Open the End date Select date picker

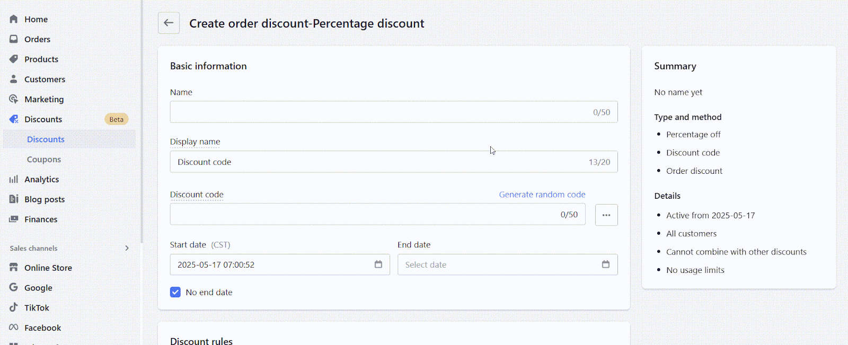tap(508, 264)
